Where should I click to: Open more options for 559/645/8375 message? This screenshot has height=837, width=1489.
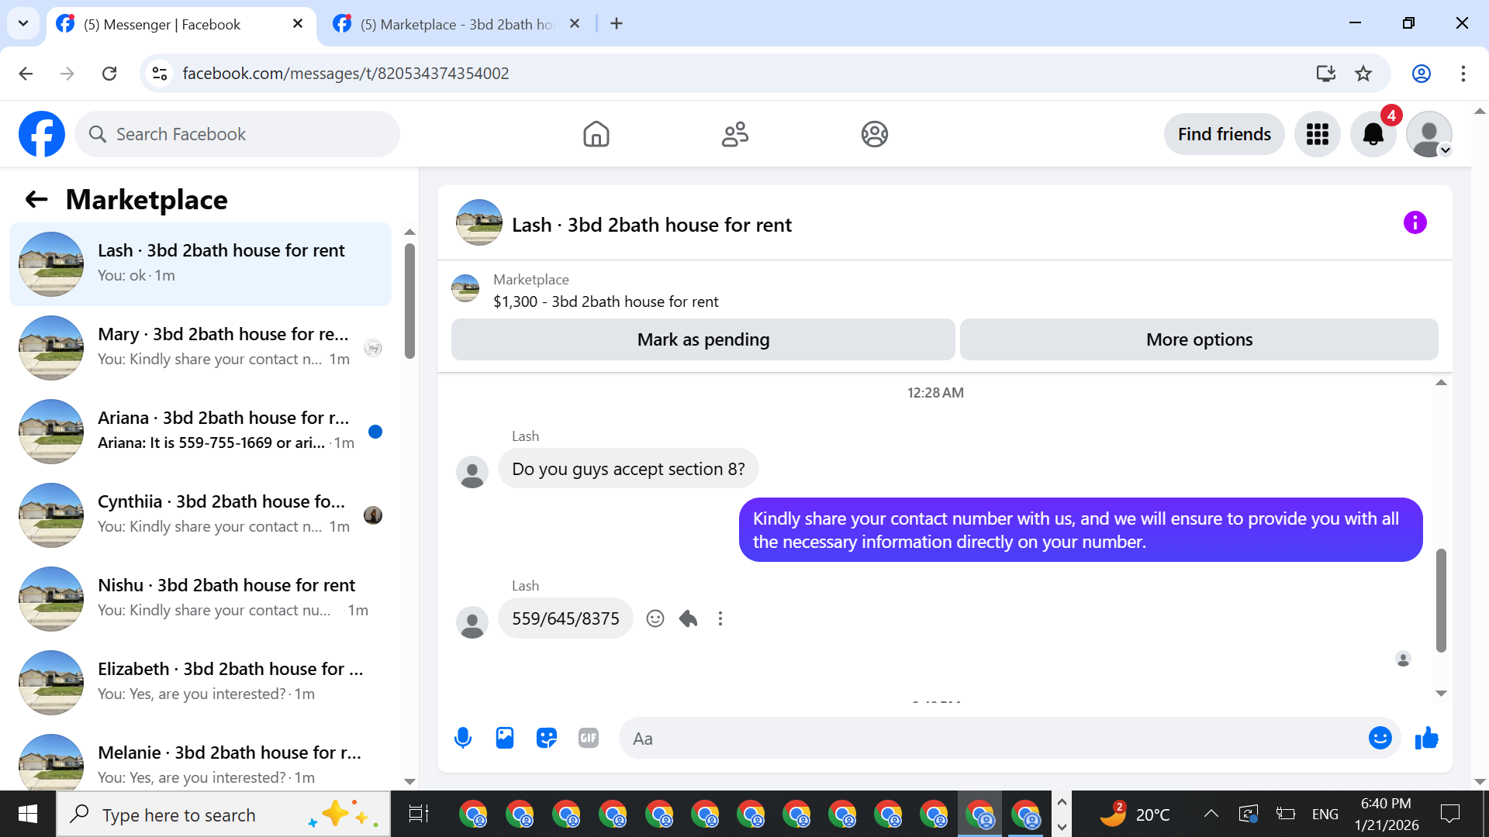(720, 618)
